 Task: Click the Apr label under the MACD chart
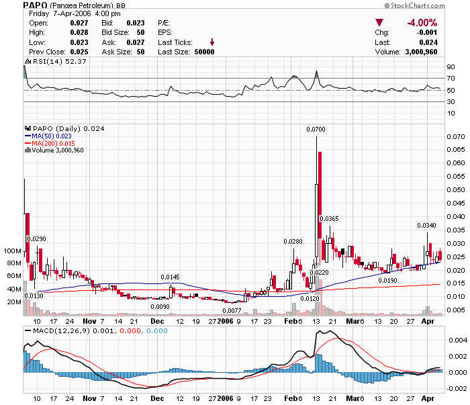click(428, 399)
